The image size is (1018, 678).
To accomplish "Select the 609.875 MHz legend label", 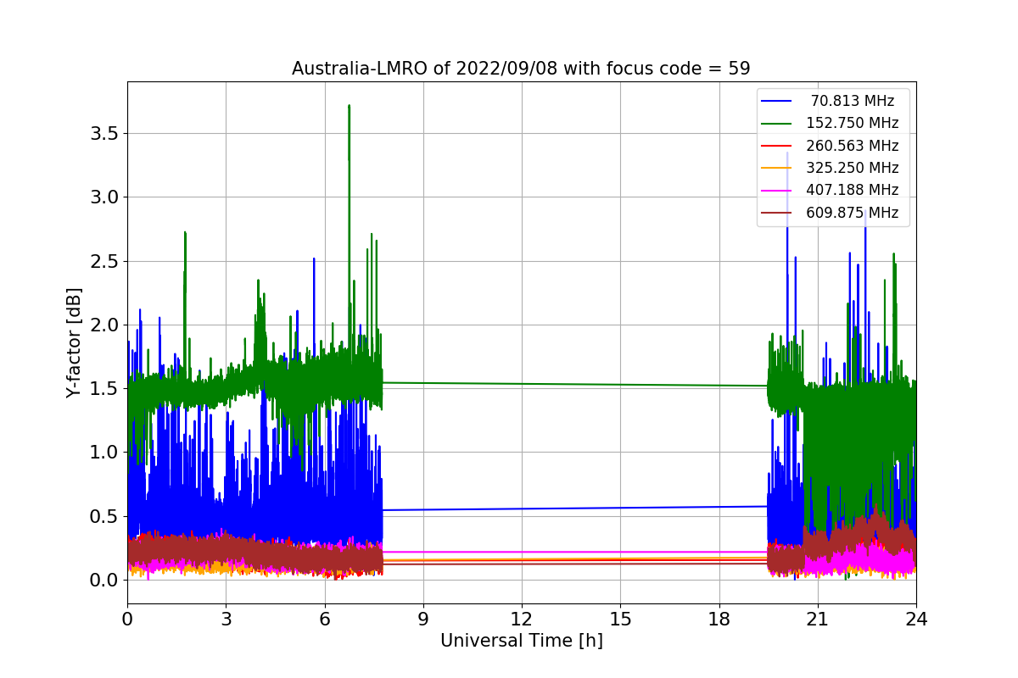I will coord(853,213).
